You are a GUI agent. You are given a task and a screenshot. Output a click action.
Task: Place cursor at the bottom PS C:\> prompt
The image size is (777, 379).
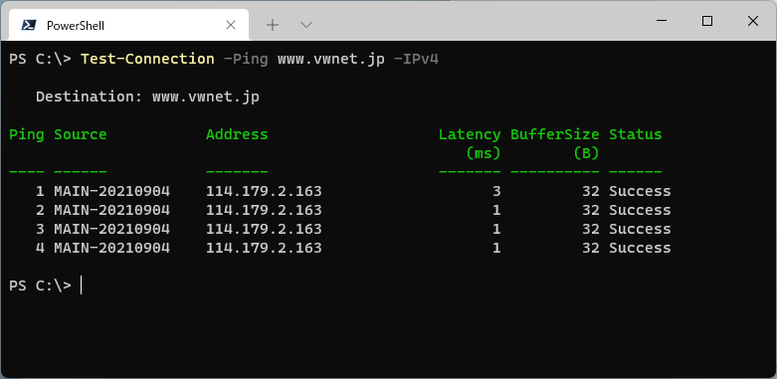coord(81,285)
